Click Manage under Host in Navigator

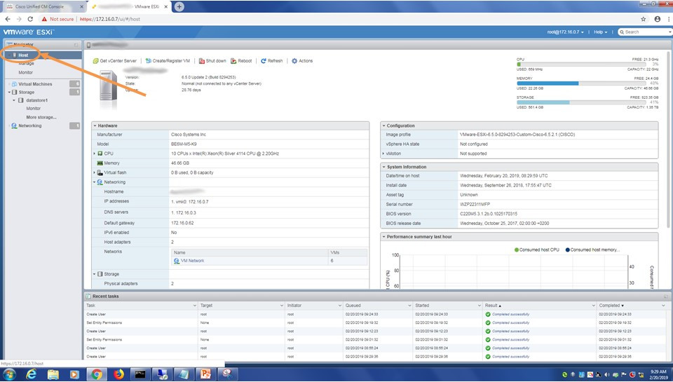point(26,64)
